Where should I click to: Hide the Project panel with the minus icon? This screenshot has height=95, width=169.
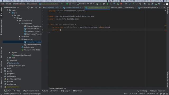click(40, 8)
